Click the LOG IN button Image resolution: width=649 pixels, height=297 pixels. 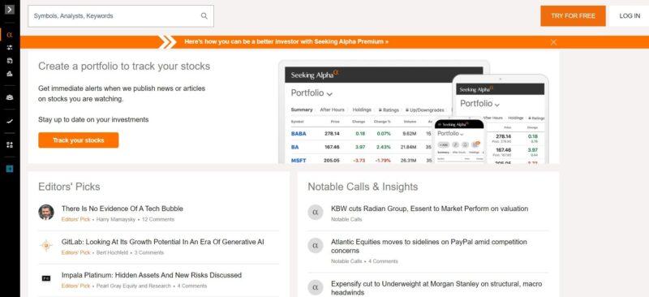[630, 15]
